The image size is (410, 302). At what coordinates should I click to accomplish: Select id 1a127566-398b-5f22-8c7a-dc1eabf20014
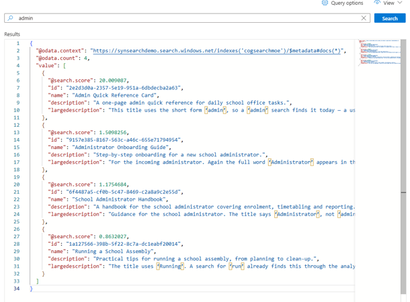coord(123,244)
